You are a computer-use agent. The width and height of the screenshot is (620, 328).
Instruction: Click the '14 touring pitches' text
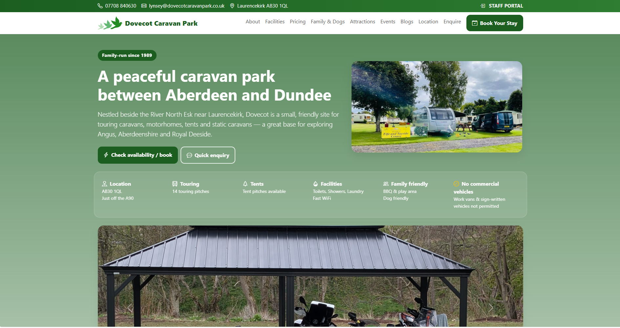coord(191,192)
